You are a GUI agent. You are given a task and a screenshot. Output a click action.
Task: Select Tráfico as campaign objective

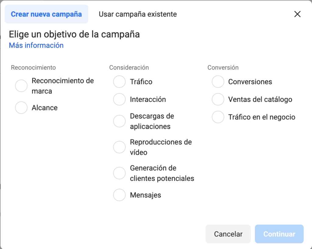pyautogui.click(x=119, y=82)
